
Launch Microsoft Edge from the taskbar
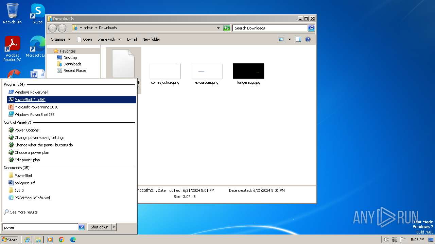pyautogui.click(x=73, y=240)
